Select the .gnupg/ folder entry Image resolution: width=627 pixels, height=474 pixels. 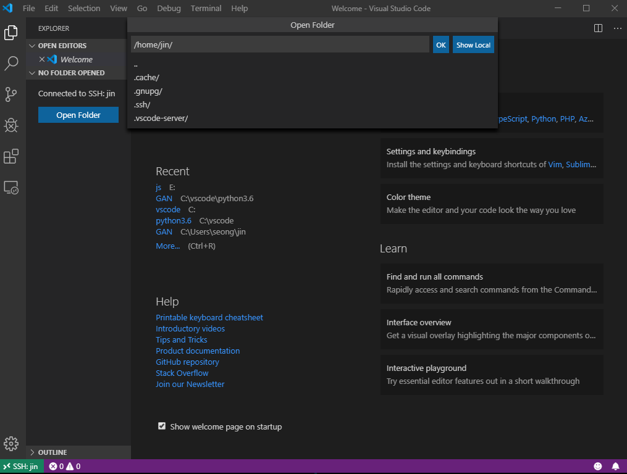313,91
